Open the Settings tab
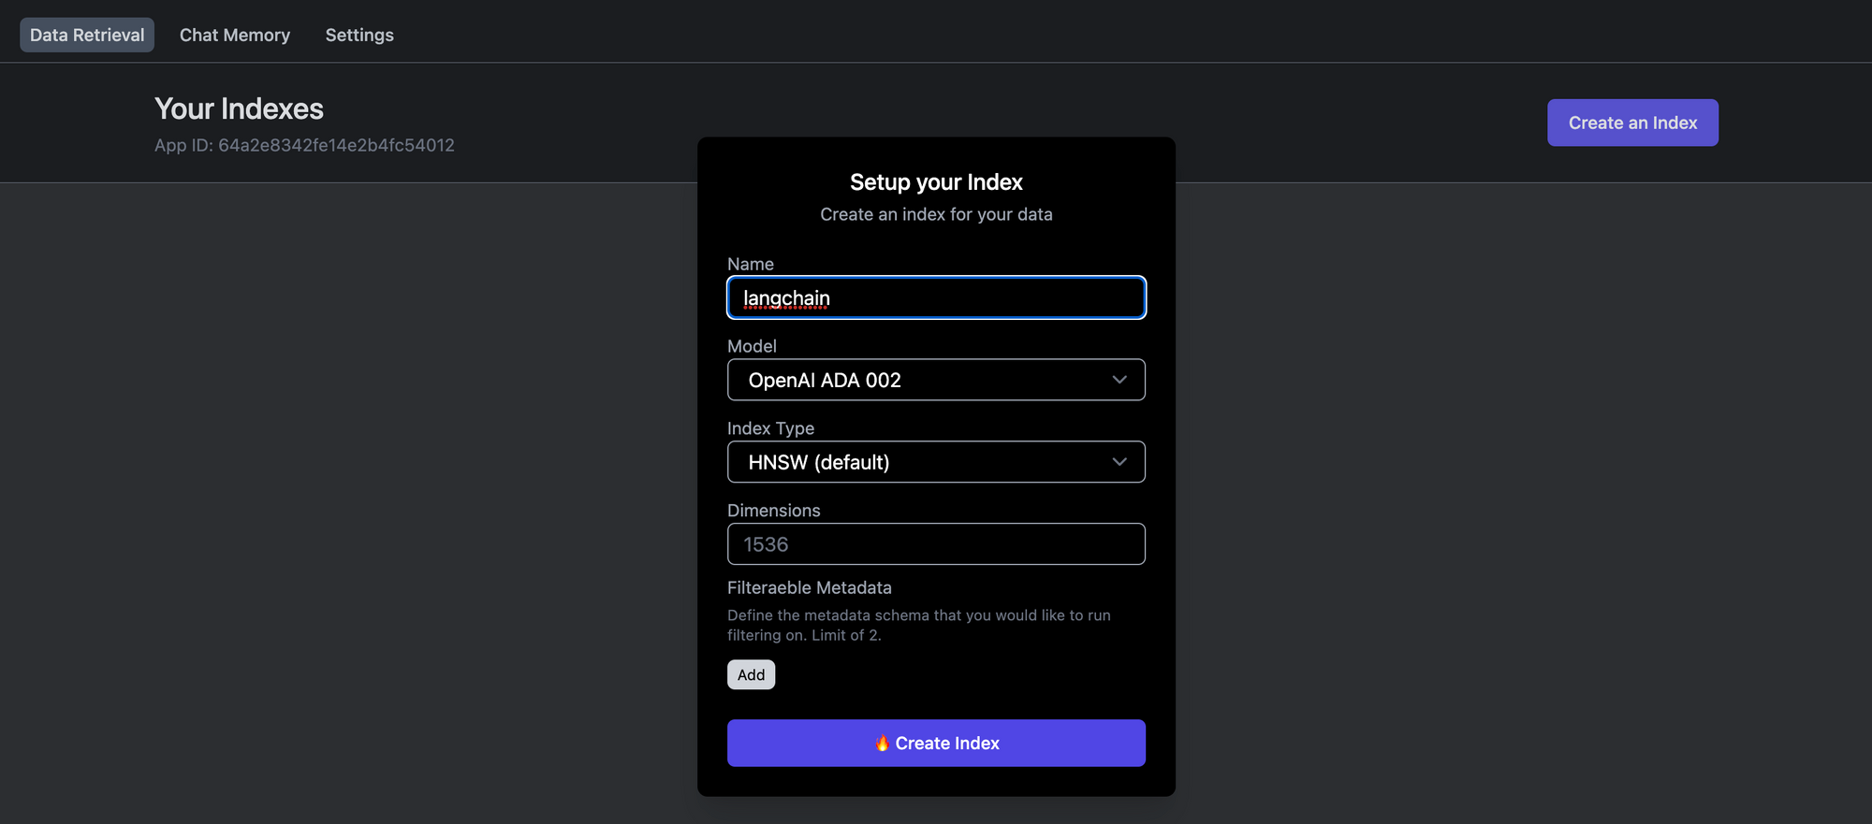The height and width of the screenshot is (824, 1872). coord(359,35)
